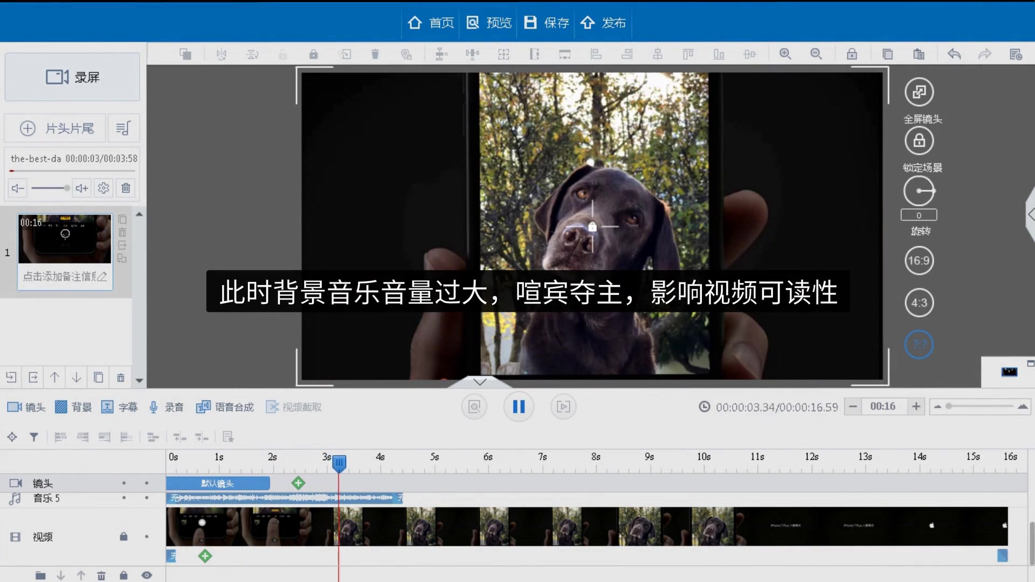The image size is (1035, 582).
Task: Open the 字幕 subtitle tab
Action: click(120, 407)
